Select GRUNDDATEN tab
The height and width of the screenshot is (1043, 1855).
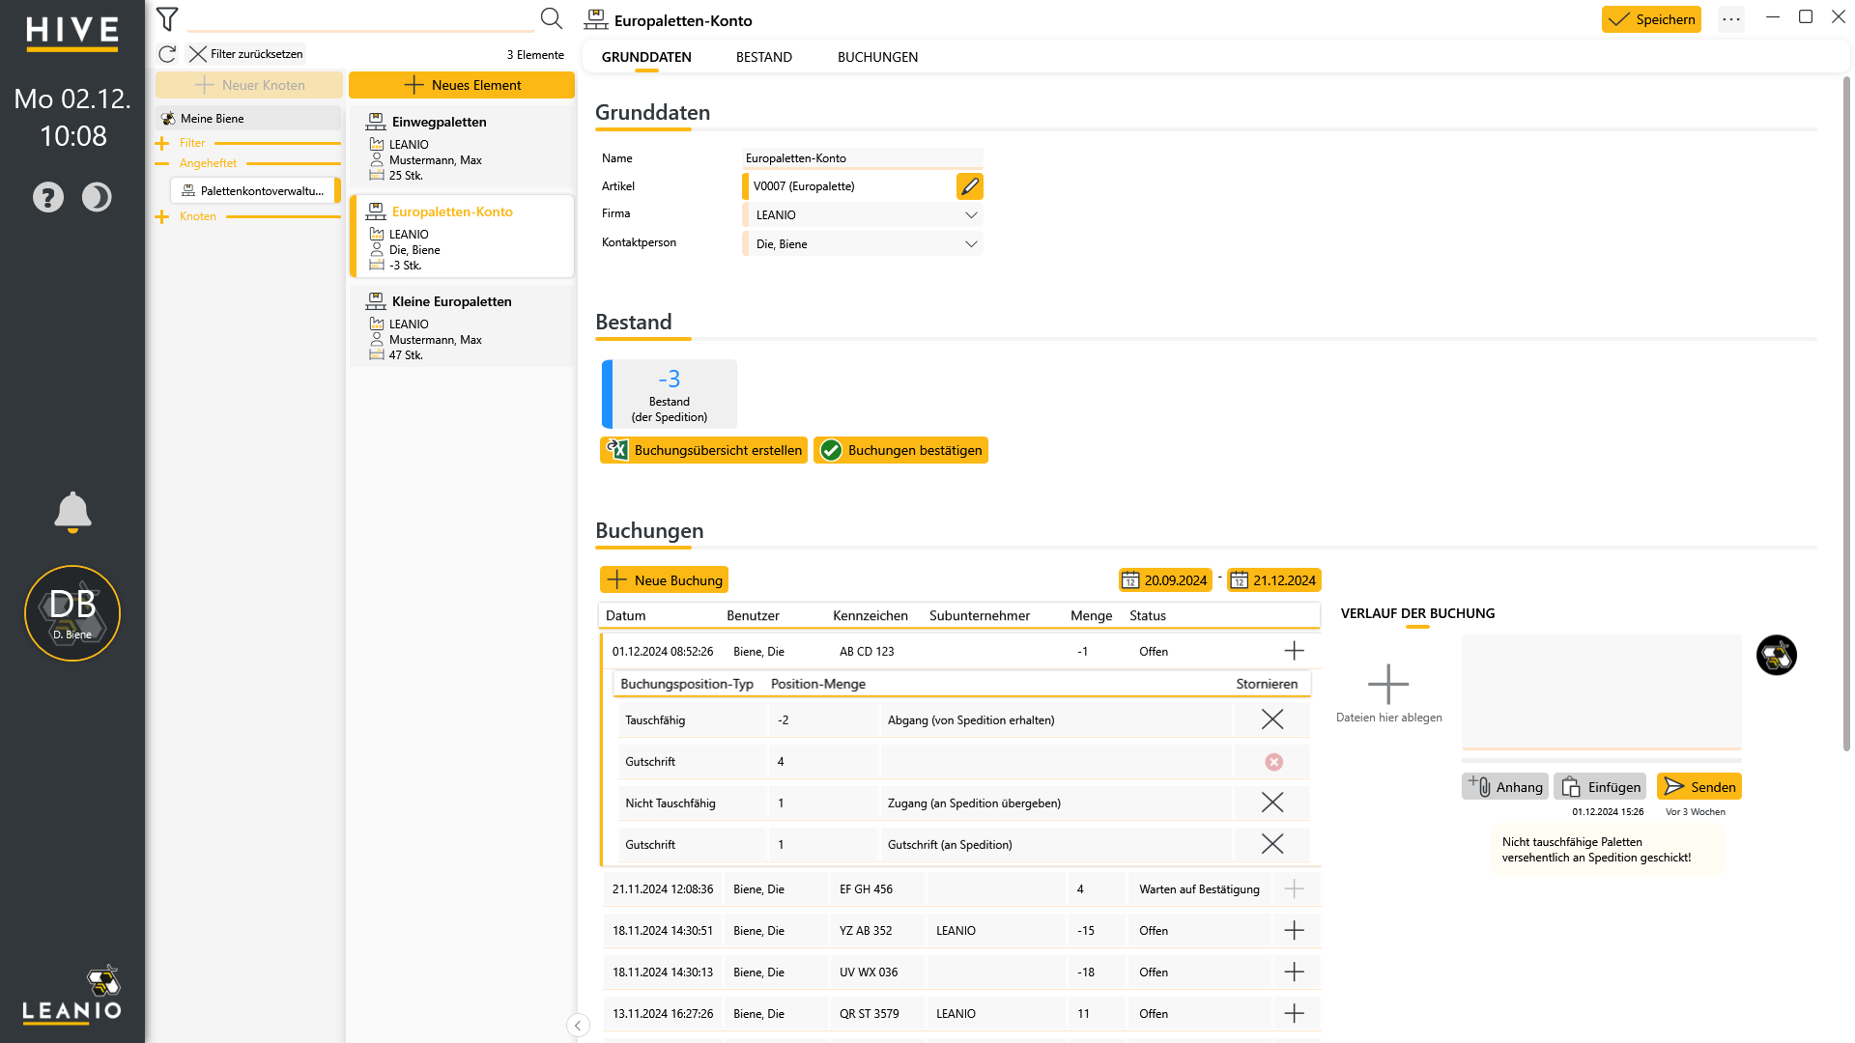click(646, 57)
